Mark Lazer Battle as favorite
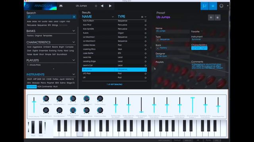 (146, 54)
